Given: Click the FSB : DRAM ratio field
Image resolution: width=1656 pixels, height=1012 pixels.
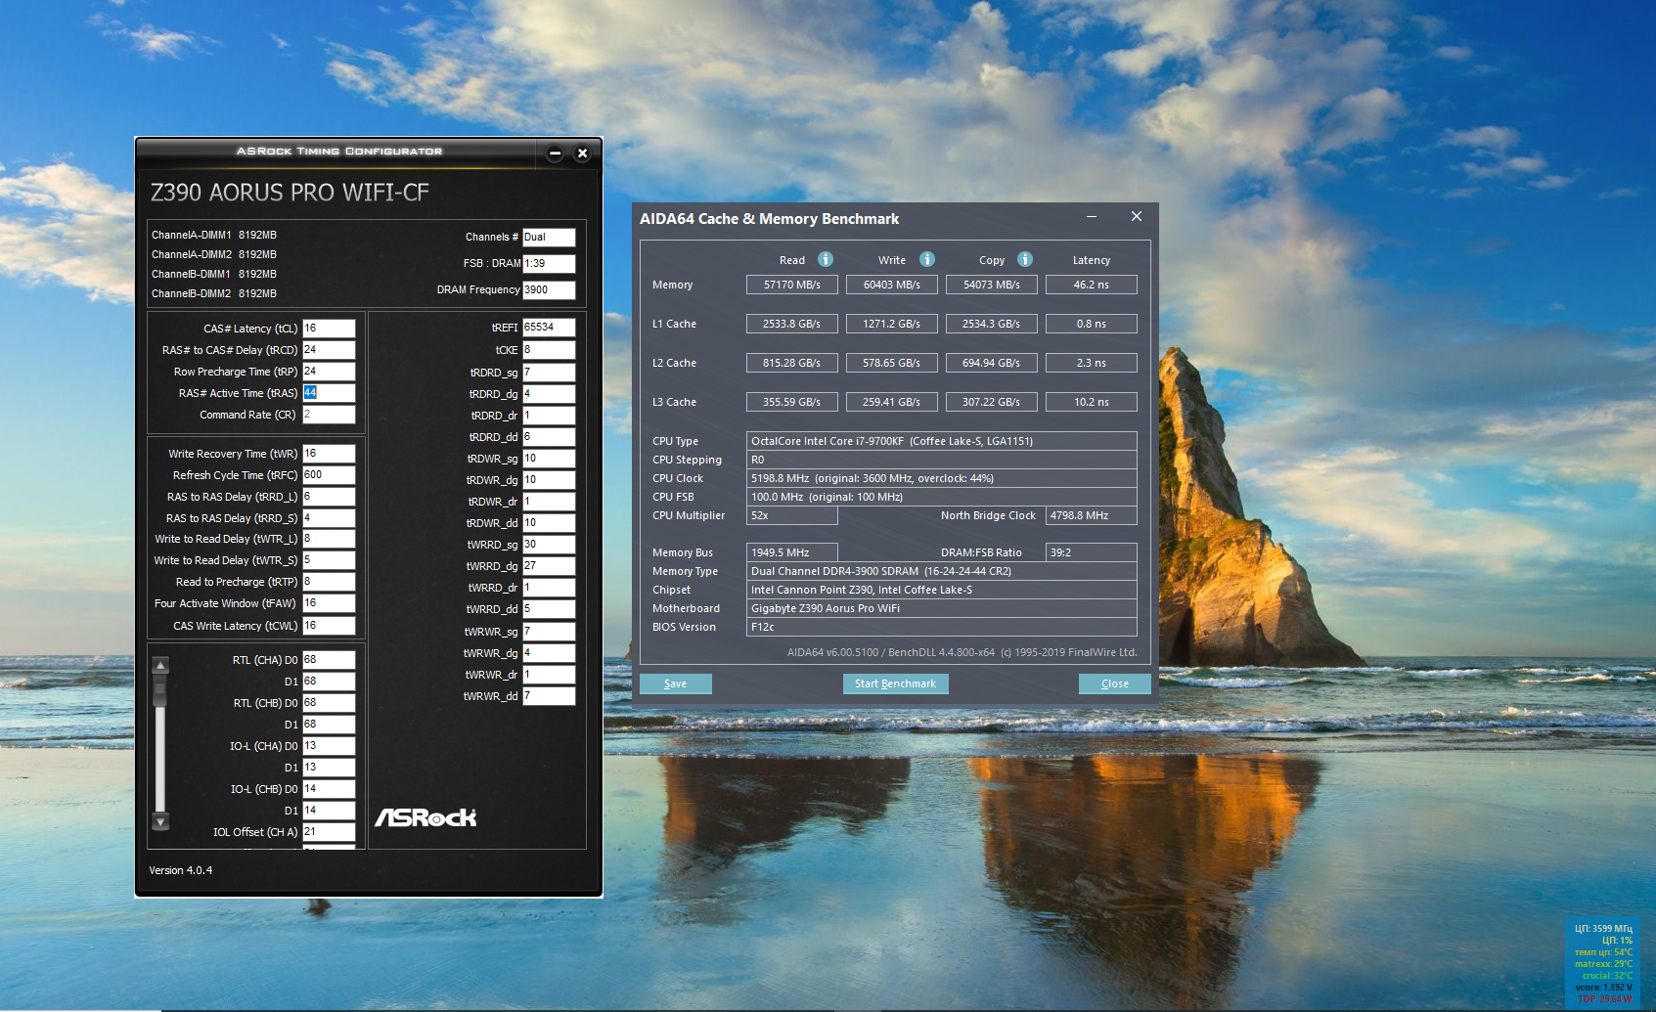Looking at the screenshot, I should click(x=549, y=263).
